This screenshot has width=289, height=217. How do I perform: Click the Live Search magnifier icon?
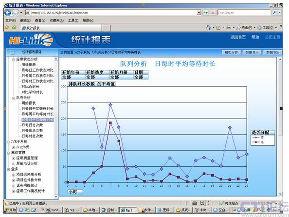(x=275, y=13)
